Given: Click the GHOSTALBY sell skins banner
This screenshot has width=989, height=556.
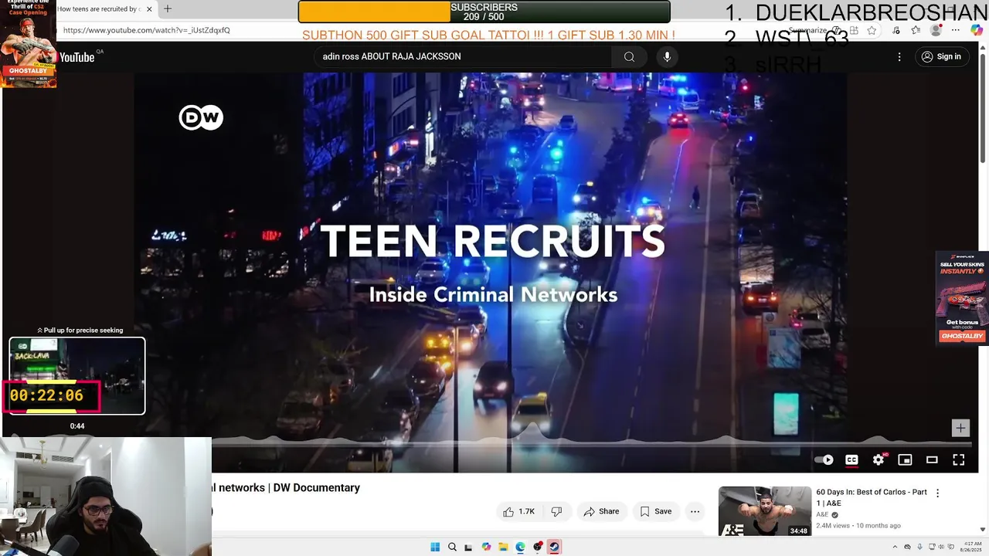Looking at the screenshot, I should tap(962, 300).
